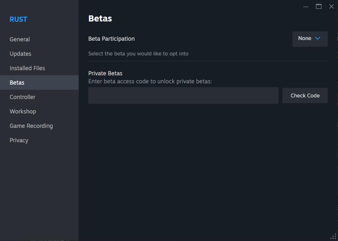The image size is (338, 241).
Task: Click the dotted window resize grip
Action: point(333,237)
